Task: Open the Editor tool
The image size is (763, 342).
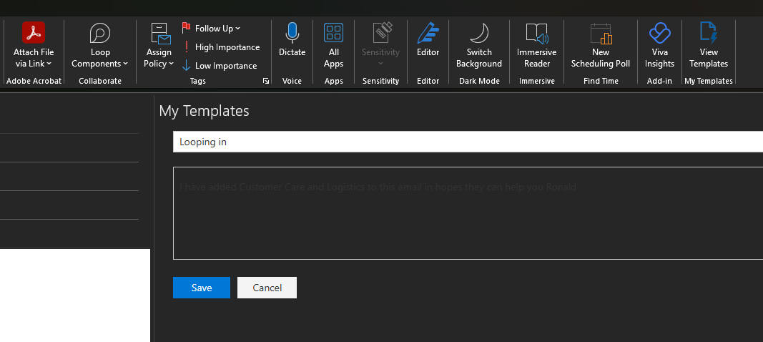Action: (428, 39)
